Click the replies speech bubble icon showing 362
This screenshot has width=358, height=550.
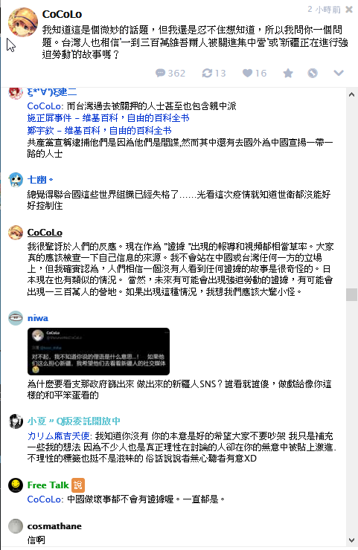point(161,73)
